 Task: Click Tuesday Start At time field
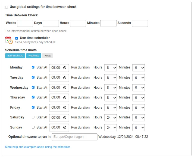(59, 77)
